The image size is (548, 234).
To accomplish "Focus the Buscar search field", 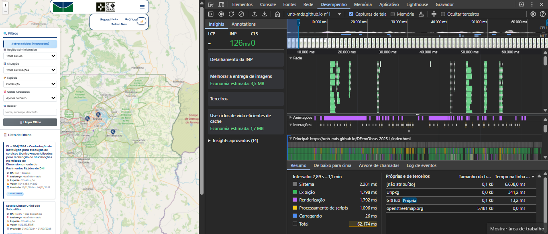I will pos(30,112).
